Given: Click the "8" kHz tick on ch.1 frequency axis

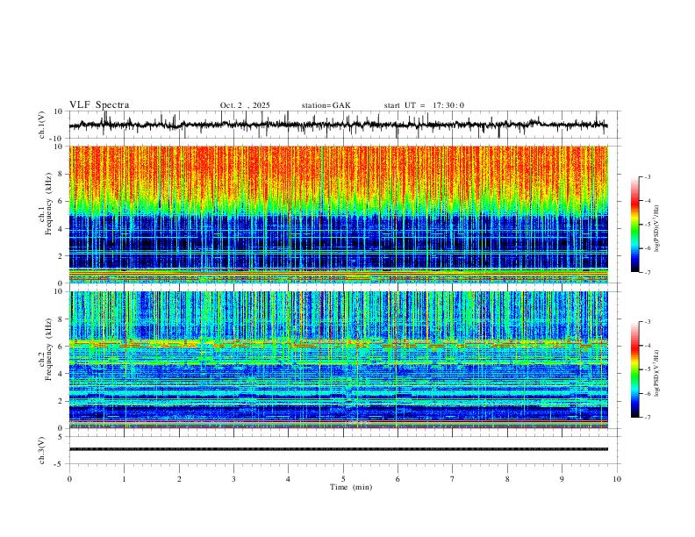Looking at the screenshot, I should [x=61, y=174].
